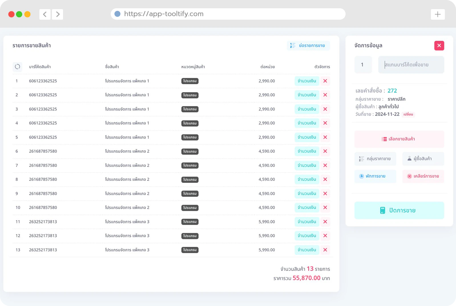Remove row 1 with red X icon
The width and height of the screenshot is (456, 306).
click(x=325, y=81)
